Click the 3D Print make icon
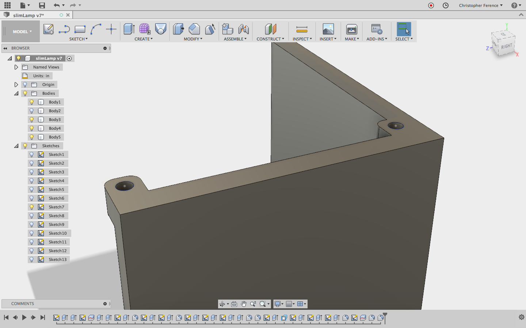The height and width of the screenshot is (328, 526). pos(352,29)
